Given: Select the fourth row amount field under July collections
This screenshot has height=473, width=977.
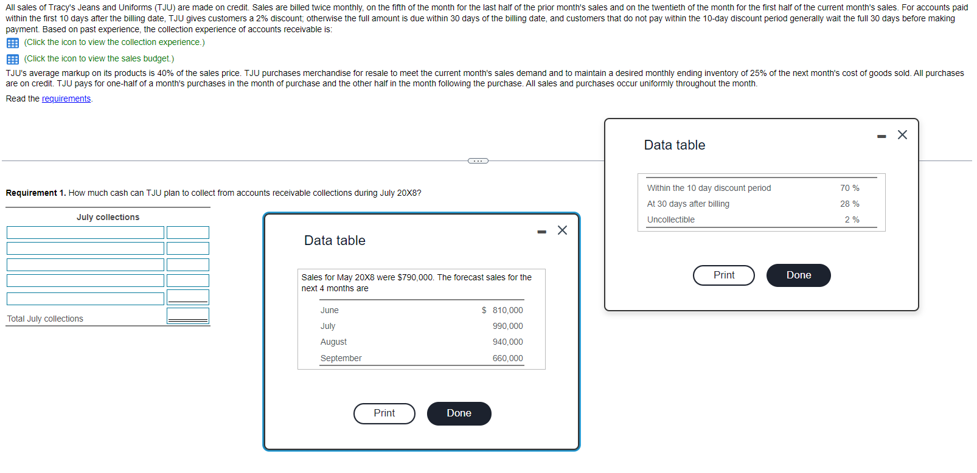Looking at the screenshot, I should pyautogui.click(x=188, y=281).
